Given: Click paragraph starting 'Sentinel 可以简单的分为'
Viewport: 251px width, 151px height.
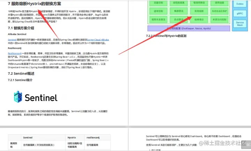Looking at the screenshot, I should tap(193, 138).
